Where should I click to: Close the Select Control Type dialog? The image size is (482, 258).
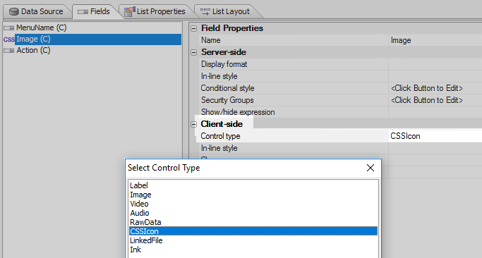pyautogui.click(x=370, y=168)
